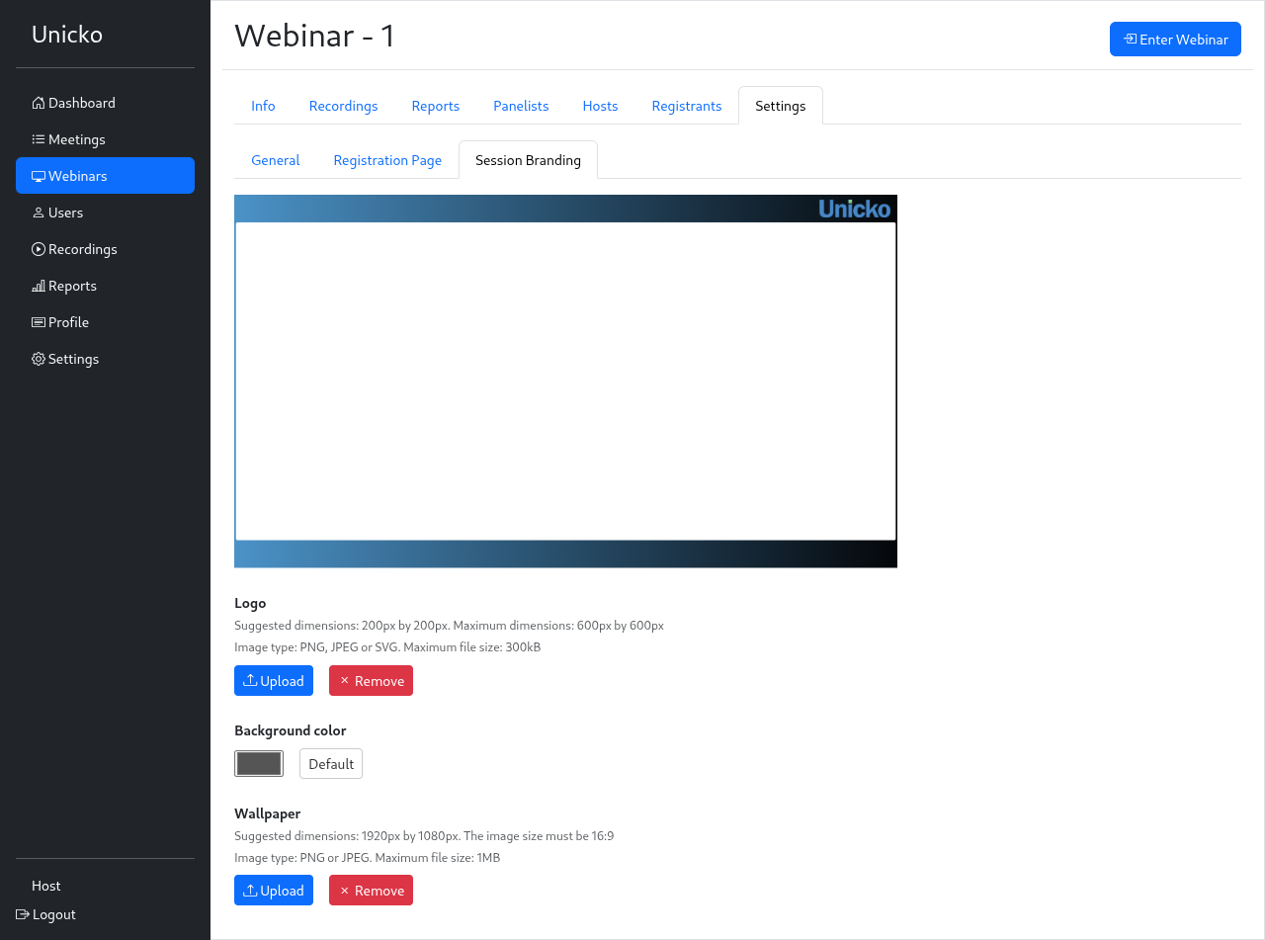Click the enter-arrow icon in Enter Webinar
This screenshot has height=940, width=1265.
1130,40
